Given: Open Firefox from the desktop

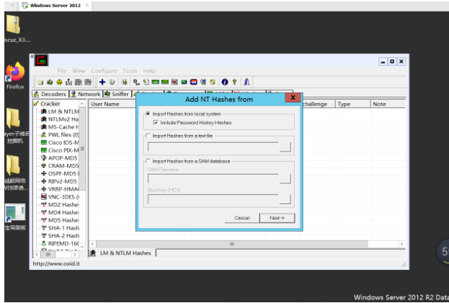Looking at the screenshot, I should [x=15, y=76].
